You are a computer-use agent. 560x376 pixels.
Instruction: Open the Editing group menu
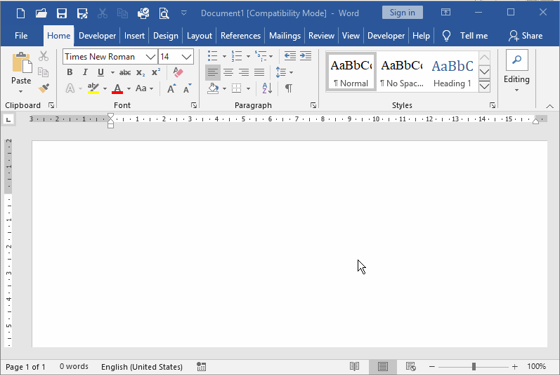516,72
